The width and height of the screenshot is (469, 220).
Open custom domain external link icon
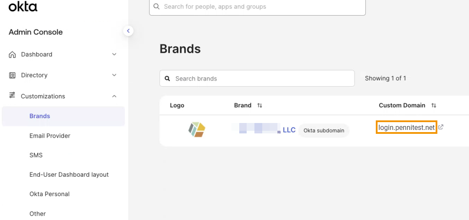(x=441, y=127)
